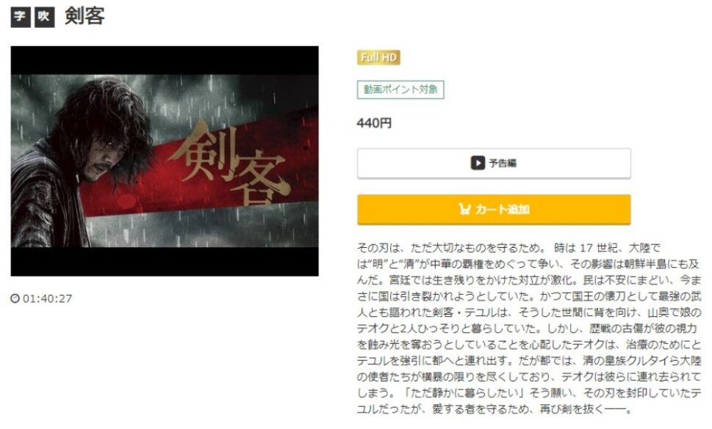Click the synopsis line mentioning クルタイ
The width and height of the screenshot is (712, 429).
(x=529, y=361)
